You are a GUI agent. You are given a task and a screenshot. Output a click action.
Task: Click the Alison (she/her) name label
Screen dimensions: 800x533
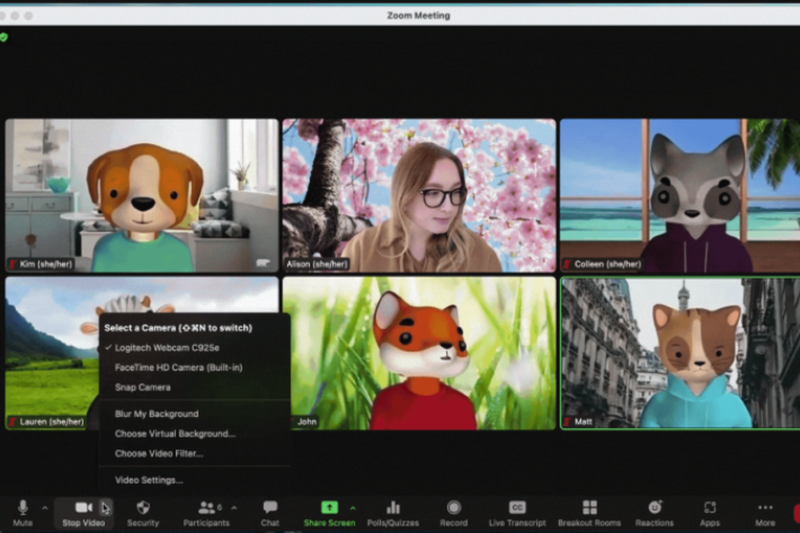(317, 264)
